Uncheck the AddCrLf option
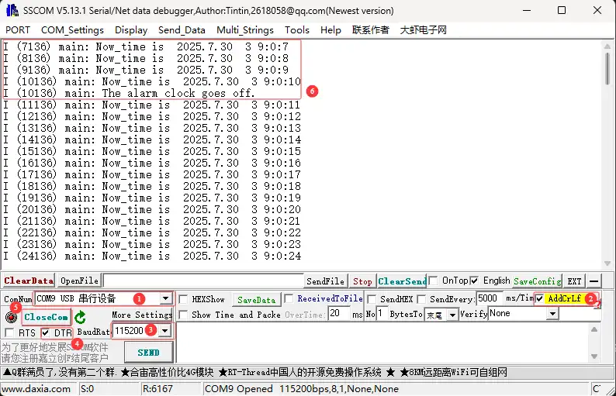This screenshot has height=396, width=616. click(x=540, y=298)
